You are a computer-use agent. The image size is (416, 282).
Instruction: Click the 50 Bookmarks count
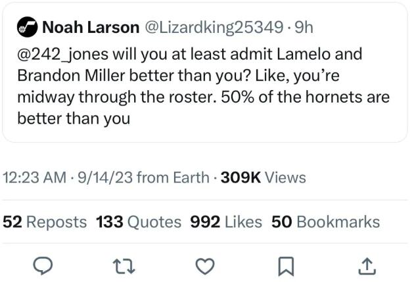tap(325, 222)
